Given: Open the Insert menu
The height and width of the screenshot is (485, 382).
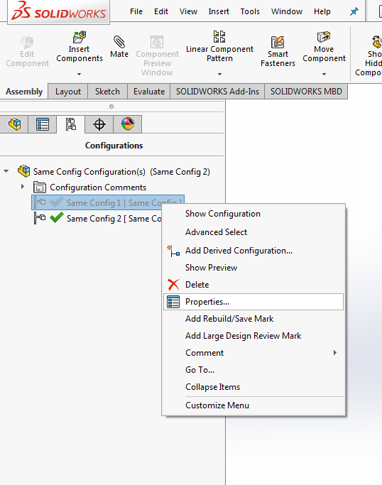Looking at the screenshot, I should click(219, 11).
